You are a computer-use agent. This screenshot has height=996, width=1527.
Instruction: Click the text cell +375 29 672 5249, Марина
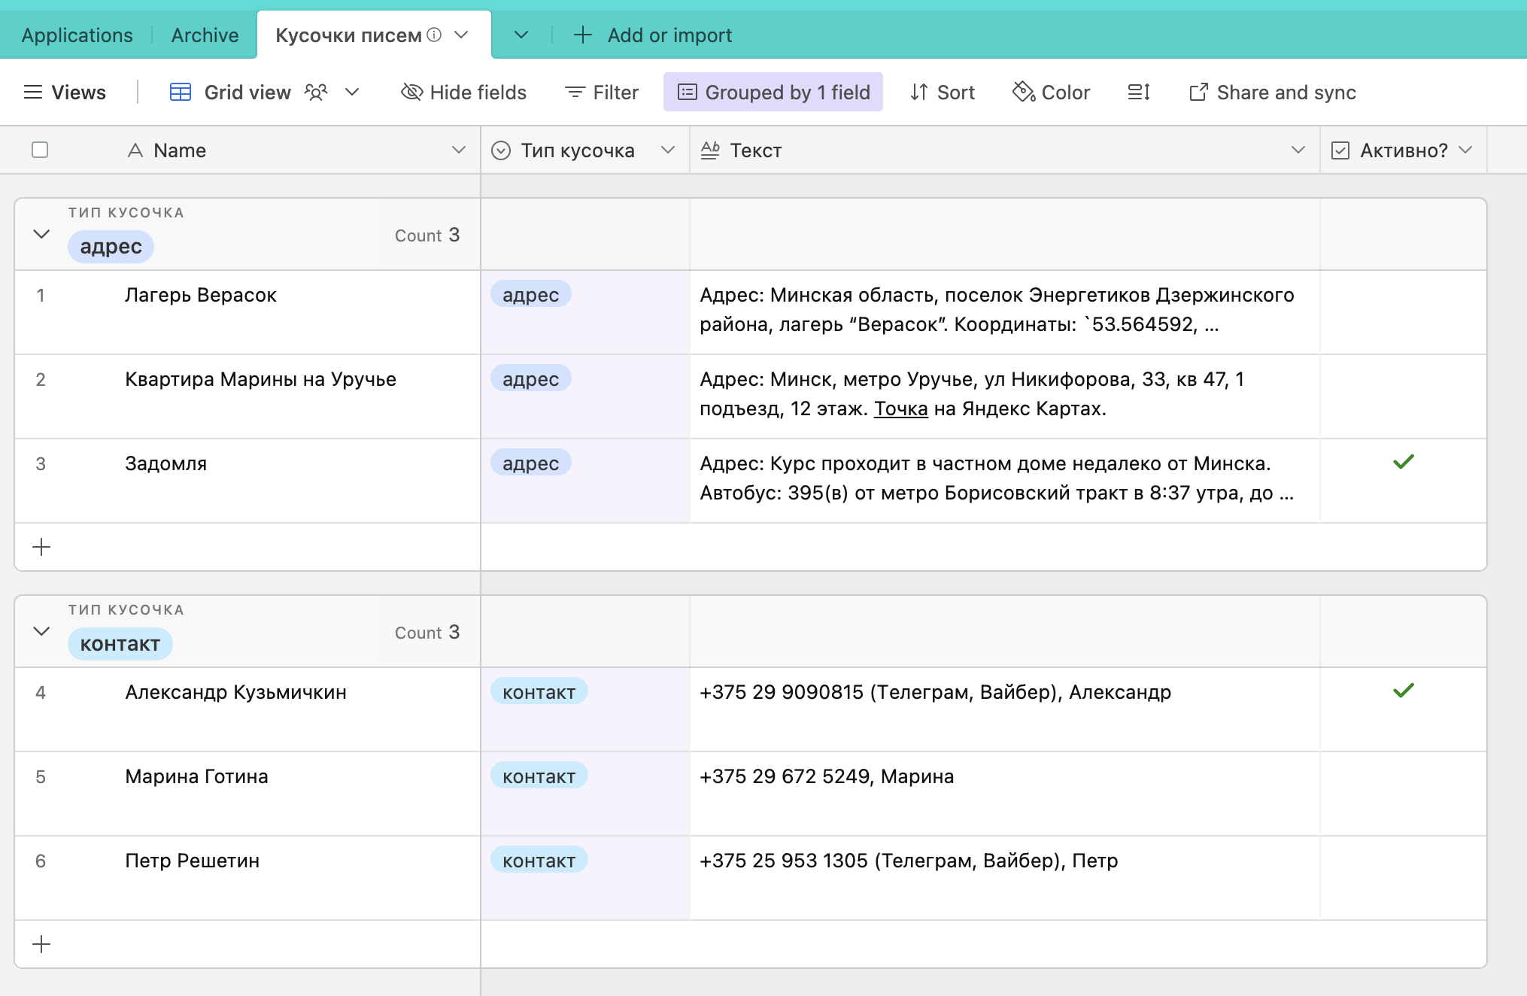click(x=1005, y=794)
